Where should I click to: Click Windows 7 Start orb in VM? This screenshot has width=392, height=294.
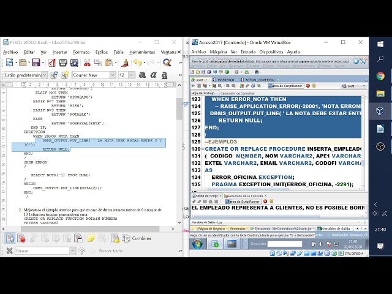(197, 244)
